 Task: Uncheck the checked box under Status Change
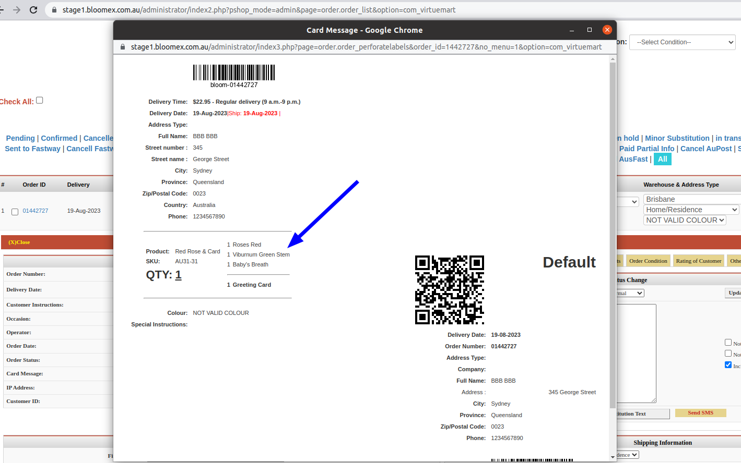pos(728,364)
